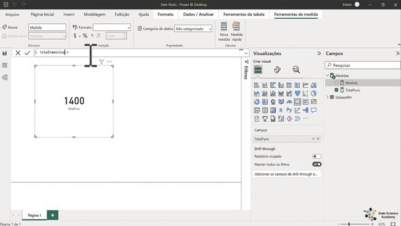
Task: Cancel the formula with the X
Action: (x=18, y=53)
